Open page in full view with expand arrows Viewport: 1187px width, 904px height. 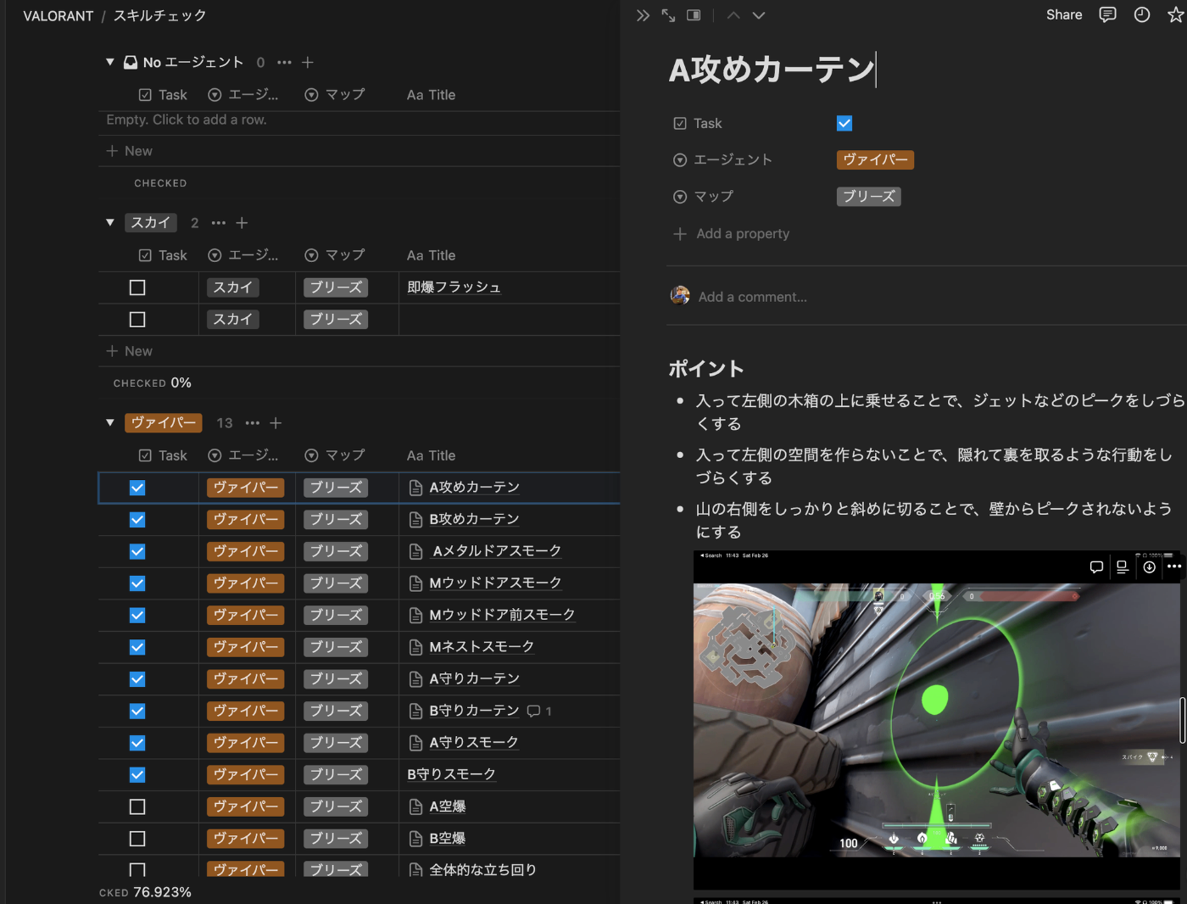tap(668, 15)
